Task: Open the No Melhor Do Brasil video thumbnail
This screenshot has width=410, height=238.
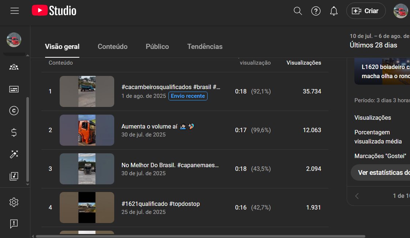Action: (87, 169)
